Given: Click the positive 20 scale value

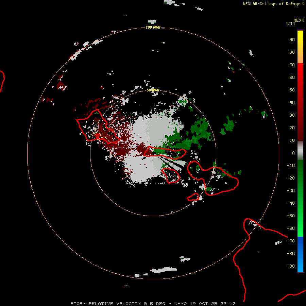Looking at the screenshot, I should pyautogui.click(x=292, y=128).
